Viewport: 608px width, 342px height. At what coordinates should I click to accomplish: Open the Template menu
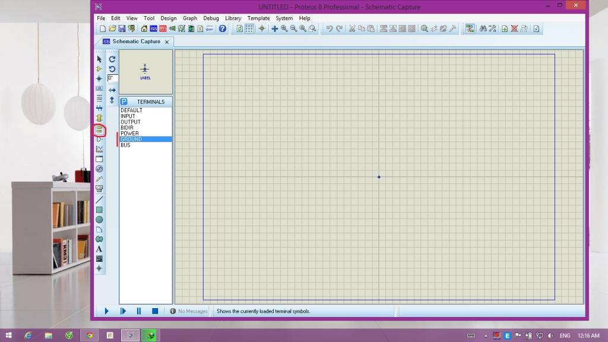tap(258, 18)
